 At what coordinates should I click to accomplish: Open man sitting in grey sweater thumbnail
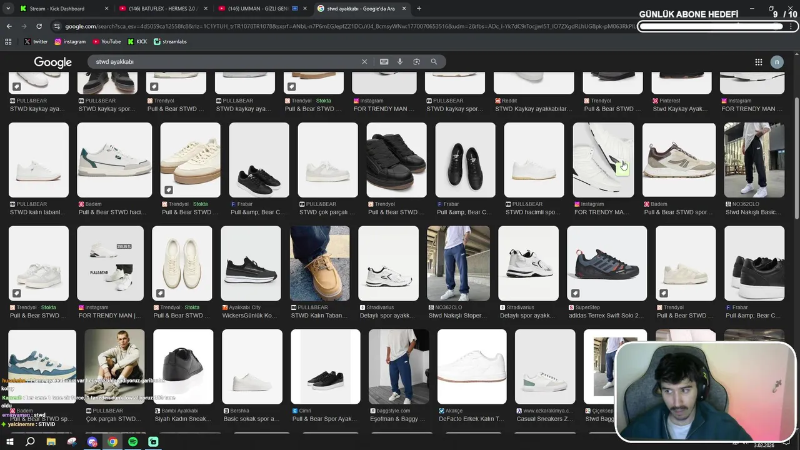tap(114, 367)
